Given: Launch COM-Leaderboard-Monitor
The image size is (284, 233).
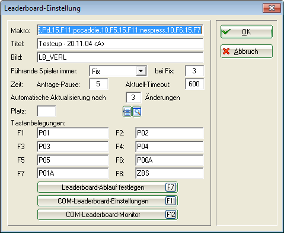Looking at the screenshot, I should (107, 215).
